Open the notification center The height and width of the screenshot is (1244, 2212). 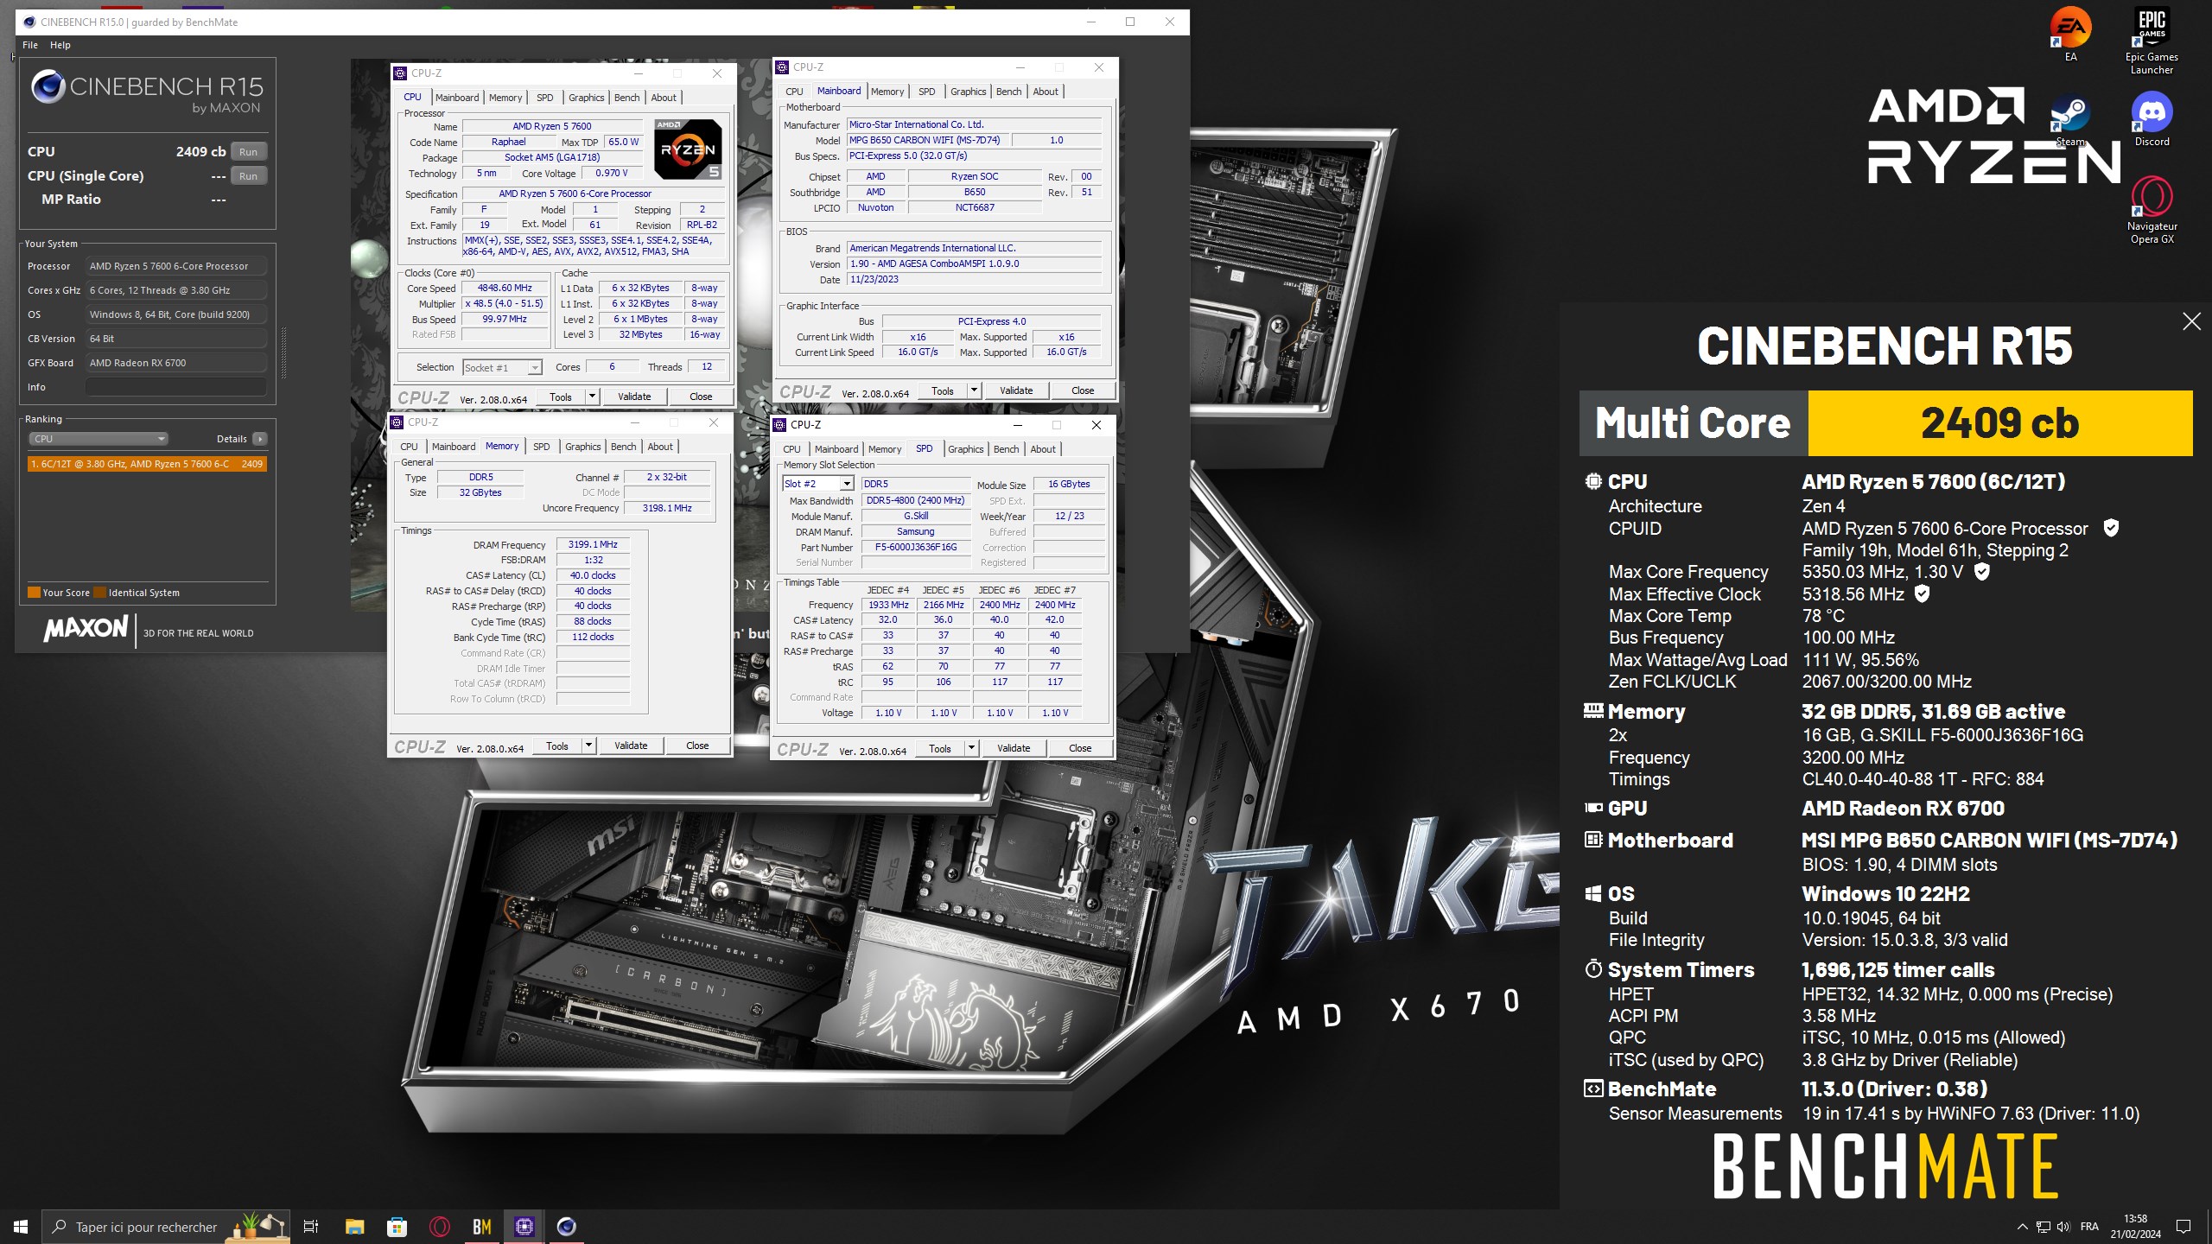[x=2183, y=1226]
